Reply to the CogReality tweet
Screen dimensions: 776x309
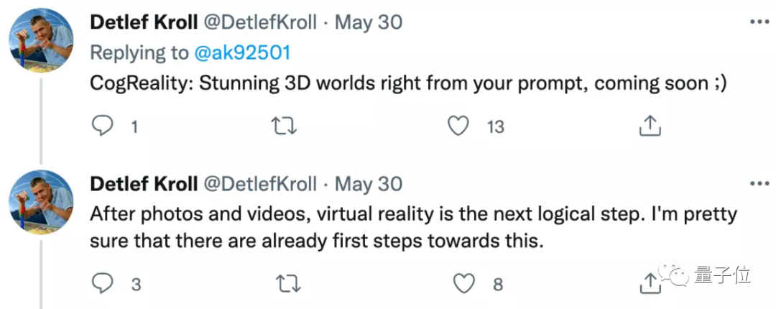point(103,126)
